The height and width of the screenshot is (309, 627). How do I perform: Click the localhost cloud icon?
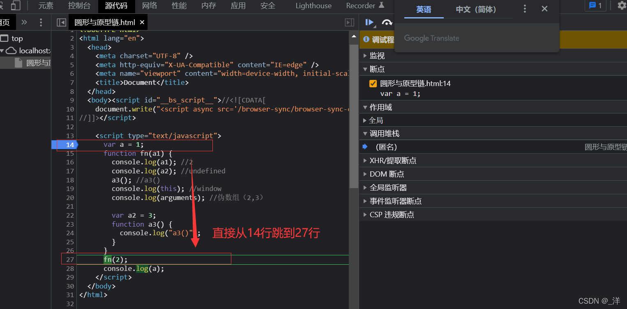[12, 51]
